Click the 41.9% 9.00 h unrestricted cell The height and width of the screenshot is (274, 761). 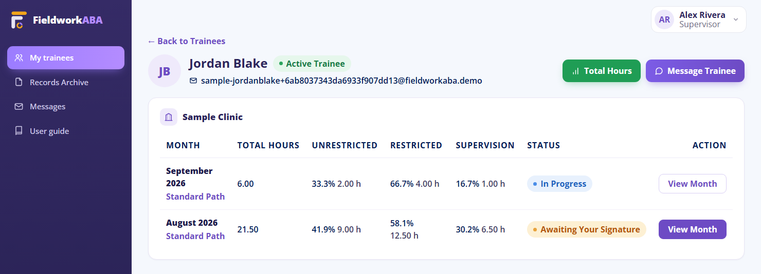click(x=336, y=229)
